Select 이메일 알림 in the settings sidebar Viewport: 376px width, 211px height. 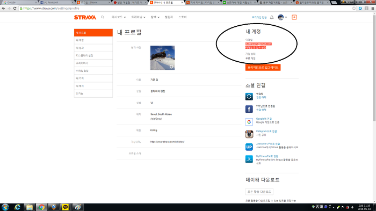93,71
